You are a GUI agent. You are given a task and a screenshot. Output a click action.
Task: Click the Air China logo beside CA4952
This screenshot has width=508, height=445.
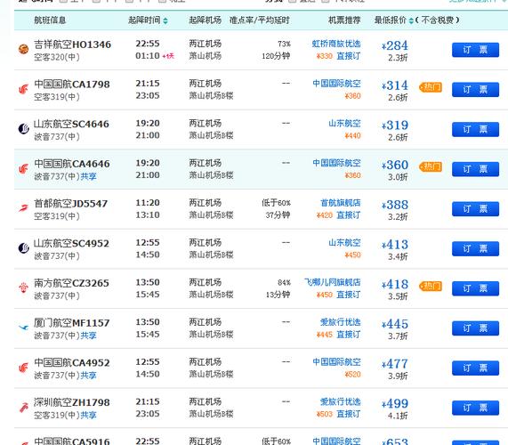pyautogui.click(x=23, y=368)
